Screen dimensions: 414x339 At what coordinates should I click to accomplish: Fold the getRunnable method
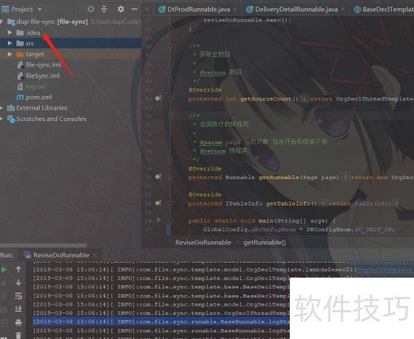click(x=171, y=177)
